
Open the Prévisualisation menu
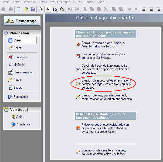point(60,2)
